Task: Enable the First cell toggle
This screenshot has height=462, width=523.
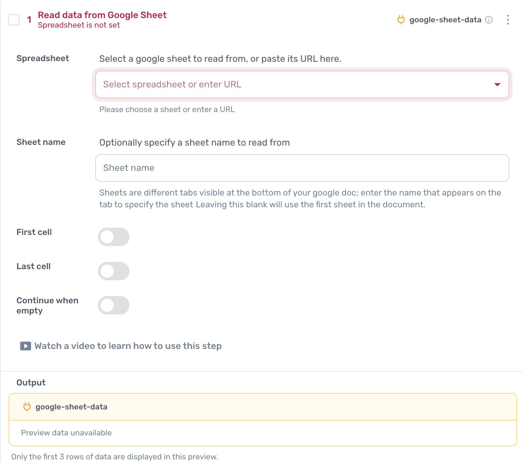Action: (x=114, y=237)
